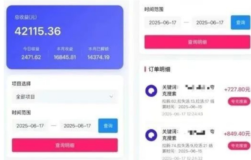Click the blue 查询 button in right panel
This screenshot has width=251, height=160.
pyautogui.click(x=240, y=22)
